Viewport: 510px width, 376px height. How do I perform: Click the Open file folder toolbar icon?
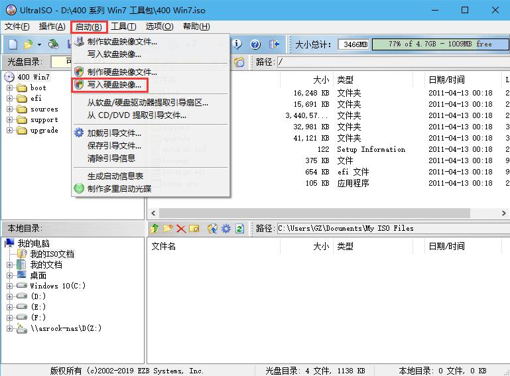point(29,44)
